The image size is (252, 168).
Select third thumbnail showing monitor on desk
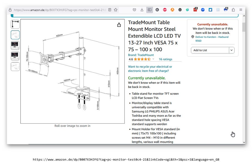coord(15,45)
